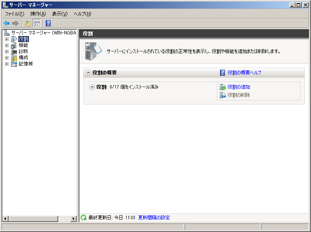Viewport: 311px width, 232px height.
Task: Open the 操作(A) menu
Action: click(38, 14)
